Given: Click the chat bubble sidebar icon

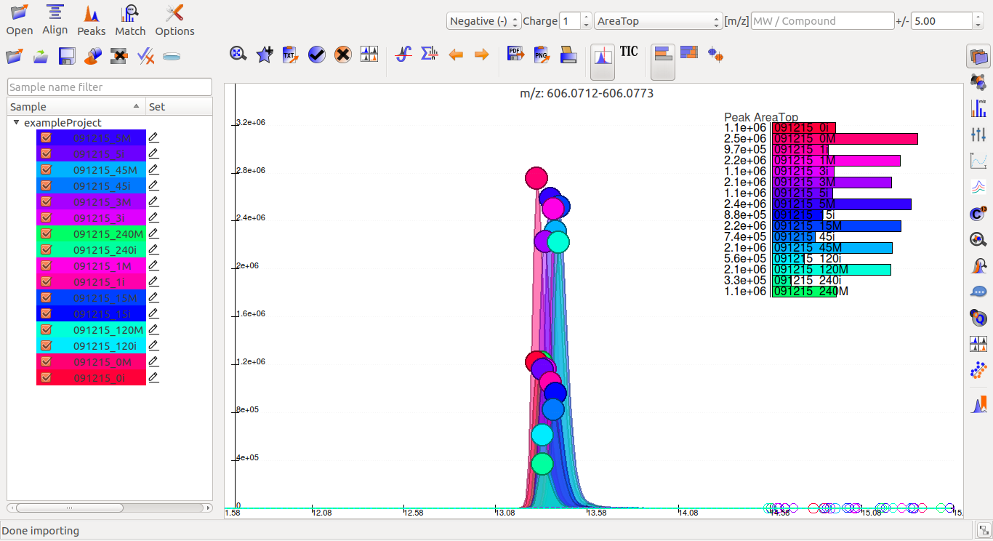Looking at the screenshot, I should (978, 292).
